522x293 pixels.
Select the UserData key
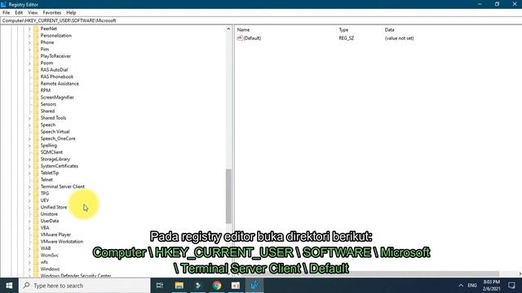click(x=50, y=221)
